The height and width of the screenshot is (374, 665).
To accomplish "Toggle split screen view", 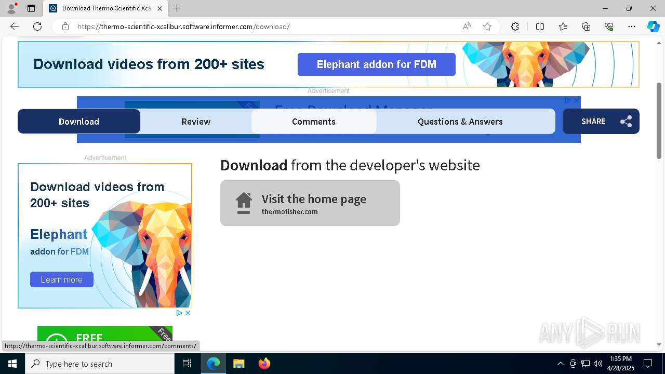I will coord(540,26).
